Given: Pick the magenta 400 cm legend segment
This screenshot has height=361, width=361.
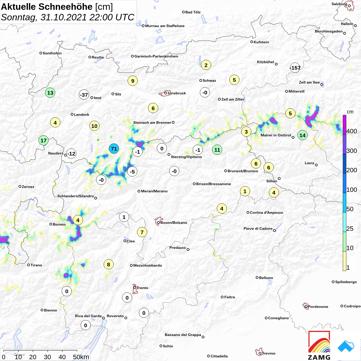Looking at the screenshot, I should coord(344,125).
